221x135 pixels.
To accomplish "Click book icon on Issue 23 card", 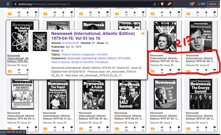I will pos(10,129).
